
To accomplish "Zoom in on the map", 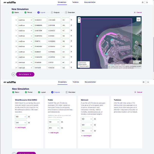I will pos(79,19).
